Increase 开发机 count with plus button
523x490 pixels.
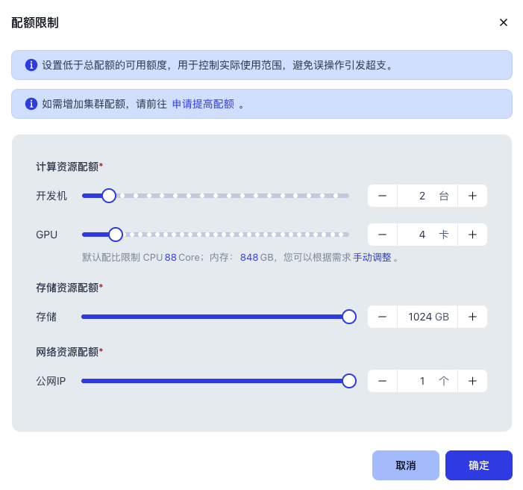click(x=472, y=196)
